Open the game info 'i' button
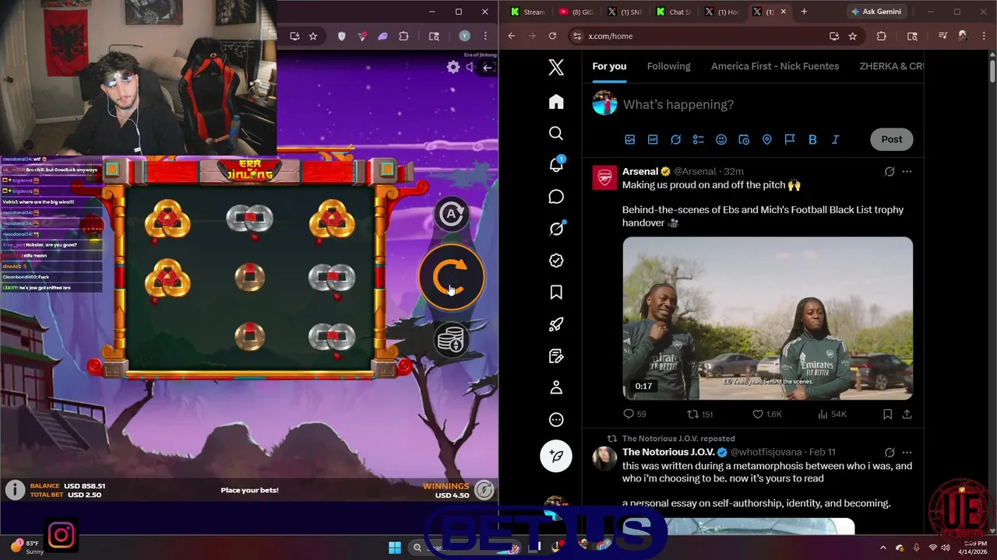The height and width of the screenshot is (560, 997). (x=15, y=489)
